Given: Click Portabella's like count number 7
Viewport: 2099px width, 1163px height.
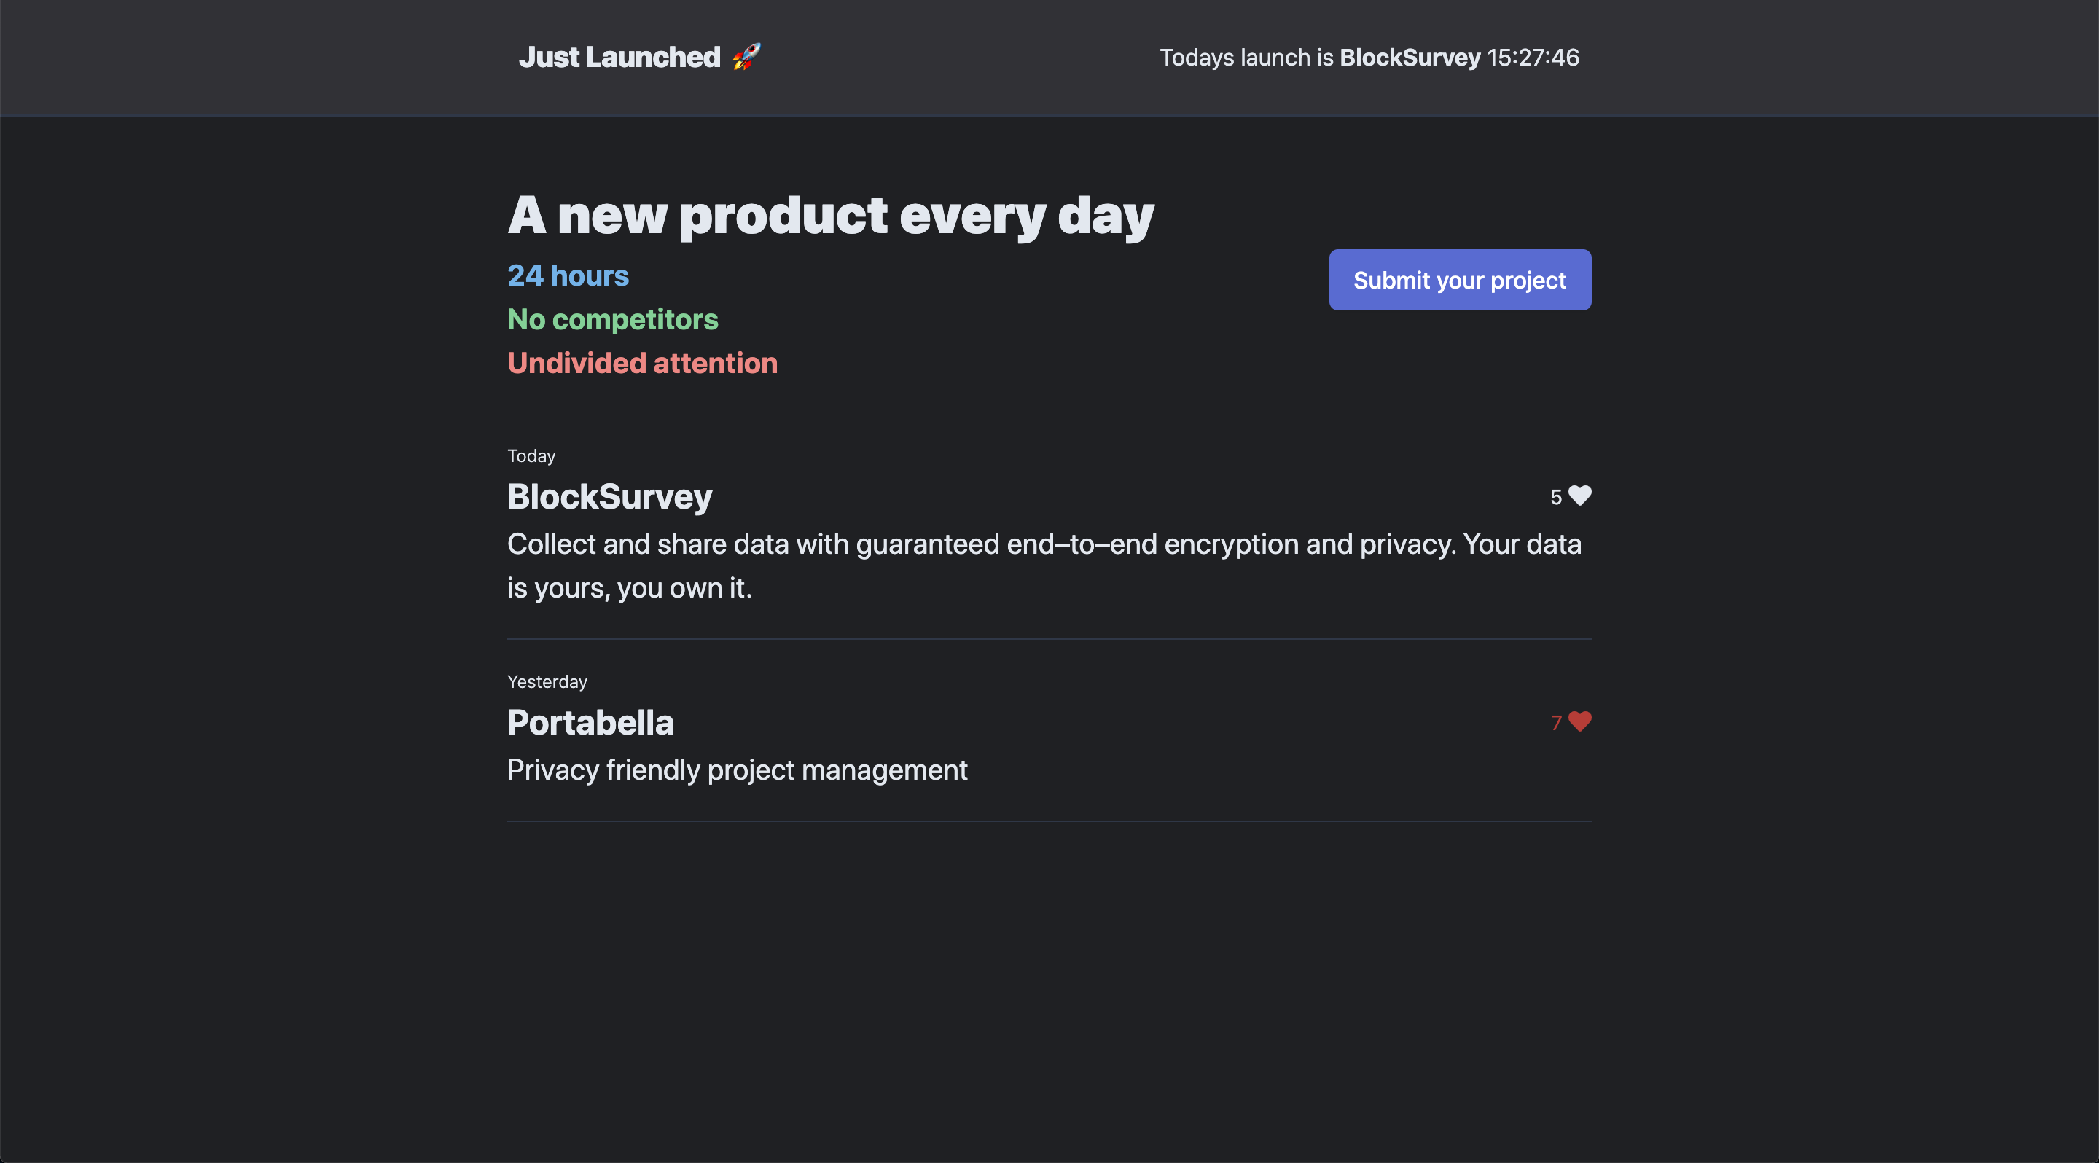Looking at the screenshot, I should click(1555, 722).
